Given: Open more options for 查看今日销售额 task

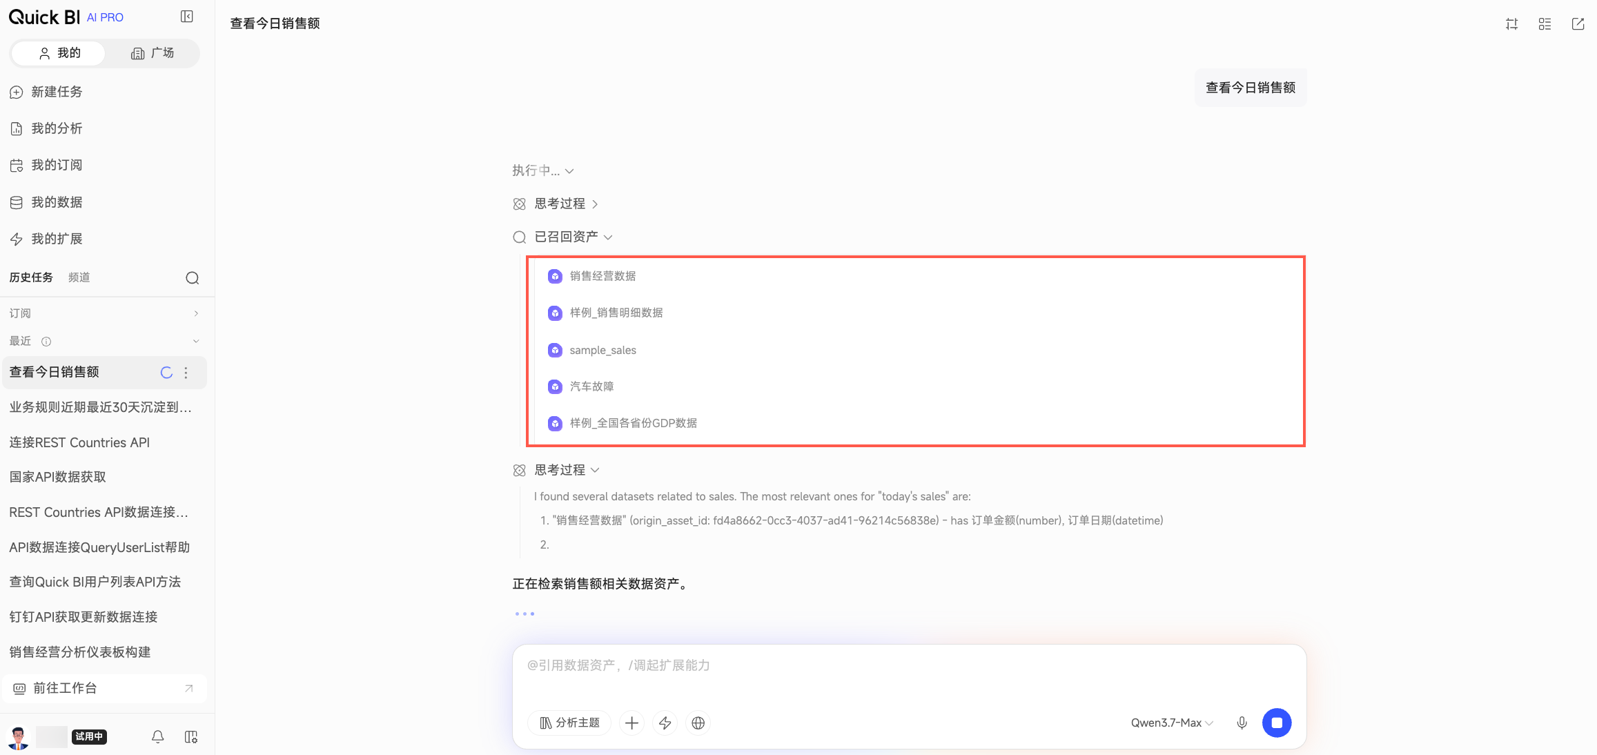Looking at the screenshot, I should [x=186, y=373].
